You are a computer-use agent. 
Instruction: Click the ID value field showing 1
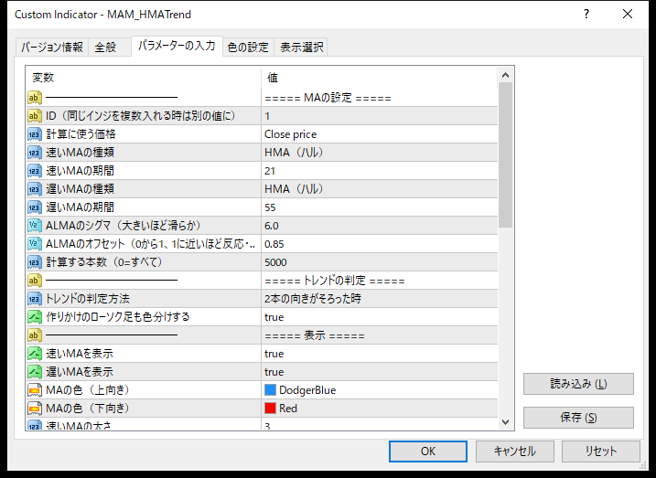tap(380, 116)
